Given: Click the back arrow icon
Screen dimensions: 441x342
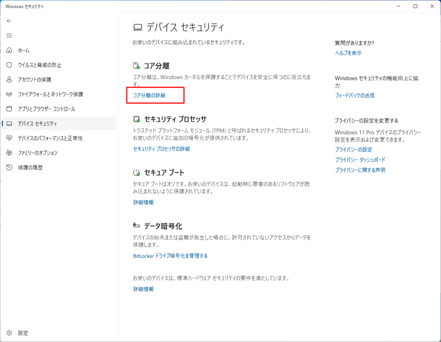Looking at the screenshot, I should coord(9,21).
